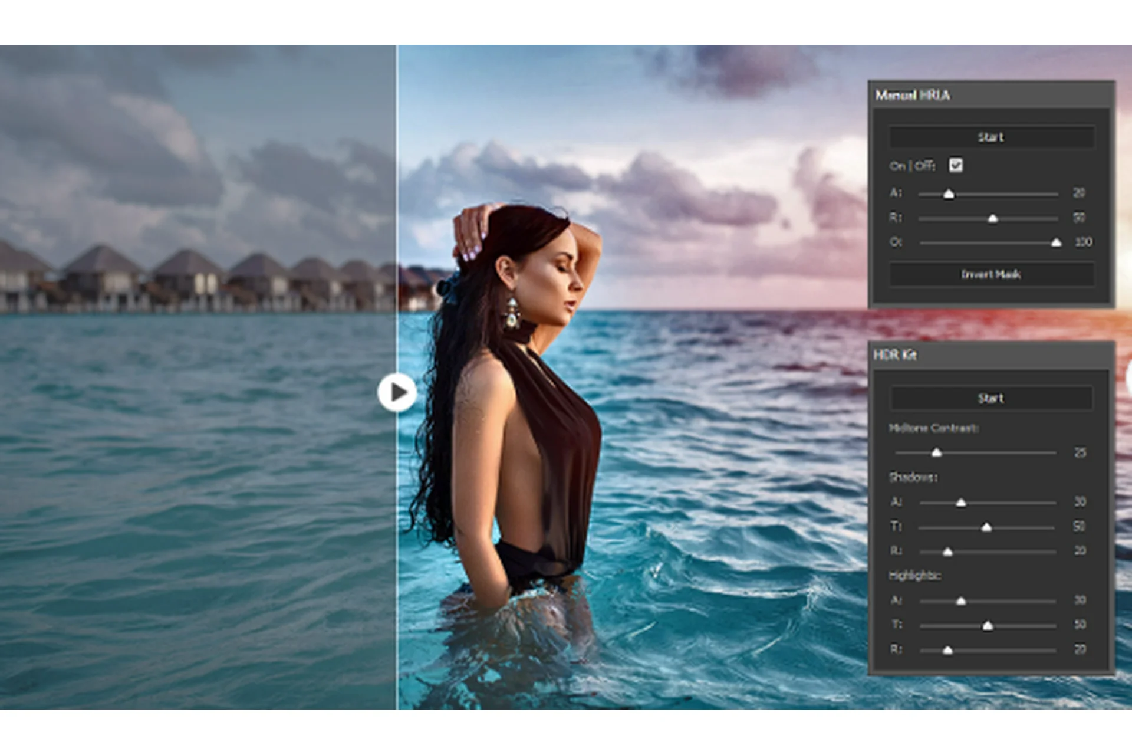The image size is (1132, 755).
Task: Adjust the Midtone Contrast slider handle
Action: (937, 452)
